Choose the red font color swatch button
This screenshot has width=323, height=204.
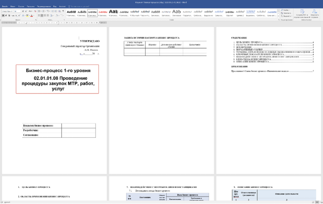tap(32, 16)
